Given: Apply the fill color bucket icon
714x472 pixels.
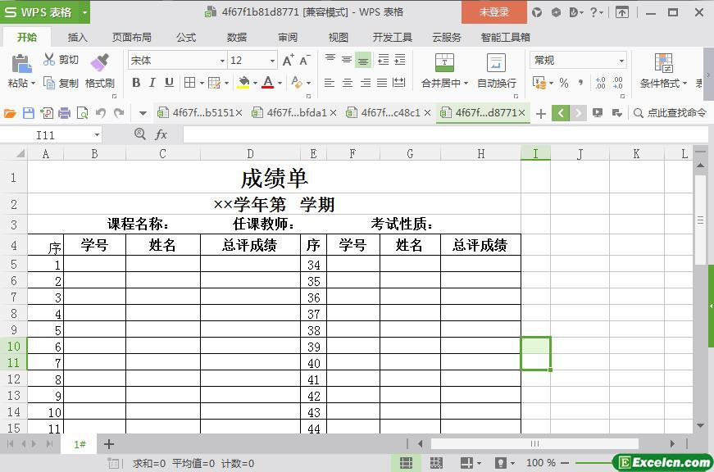Looking at the screenshot, I should pyautogui.click(x=243, y=83).
